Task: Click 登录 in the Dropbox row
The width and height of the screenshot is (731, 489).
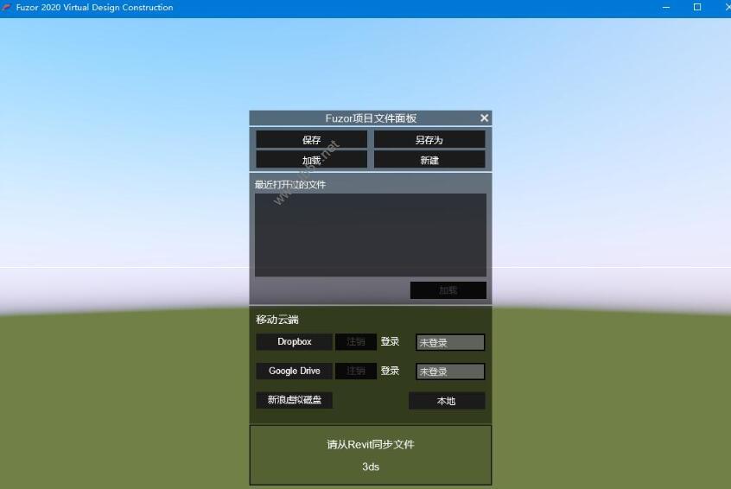Action: (x=390, y=341)
